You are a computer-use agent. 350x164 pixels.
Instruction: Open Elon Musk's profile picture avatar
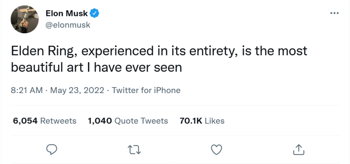[x=25, y=19]
